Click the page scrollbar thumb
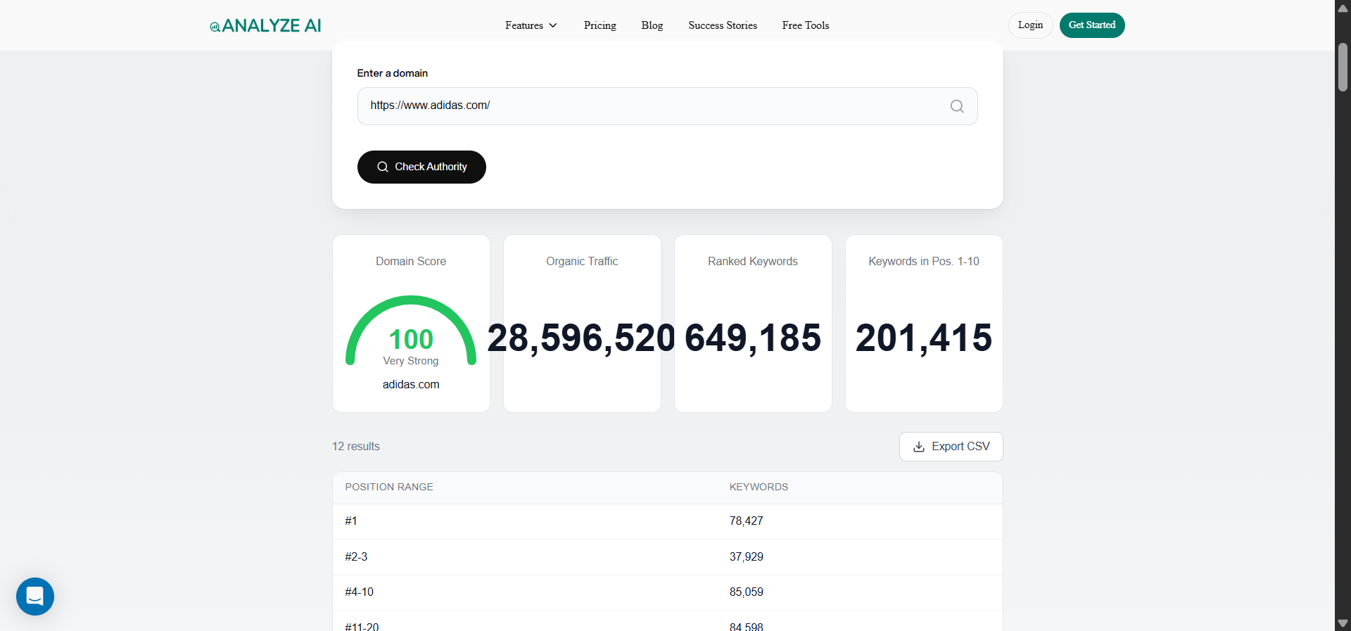The image size is (1351, 631). pyautogui.click(x=1343, y=68)
